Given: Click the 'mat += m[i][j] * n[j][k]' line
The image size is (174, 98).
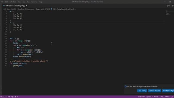Looking at the screenshot, I should 32,52.
